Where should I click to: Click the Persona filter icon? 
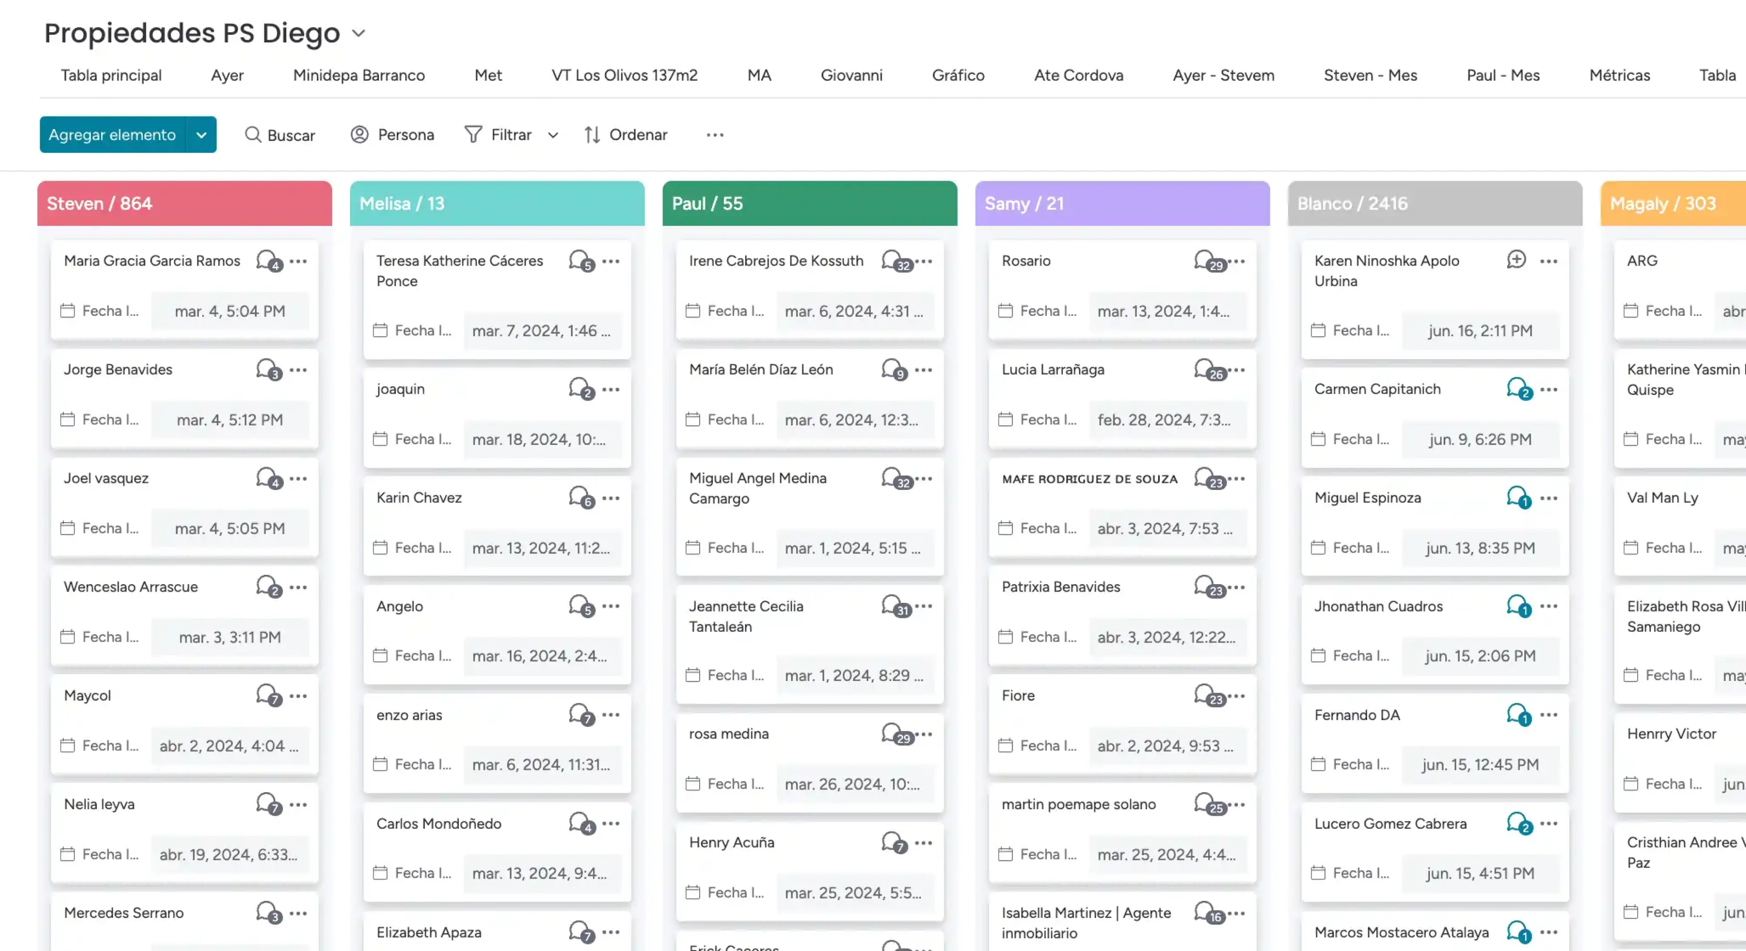coord(359,135)
